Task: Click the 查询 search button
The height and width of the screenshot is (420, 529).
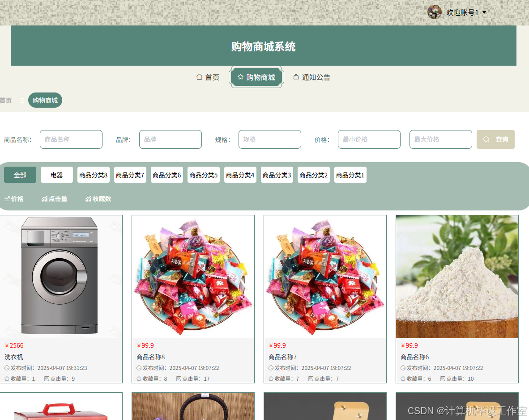Action: click(495, 139)
